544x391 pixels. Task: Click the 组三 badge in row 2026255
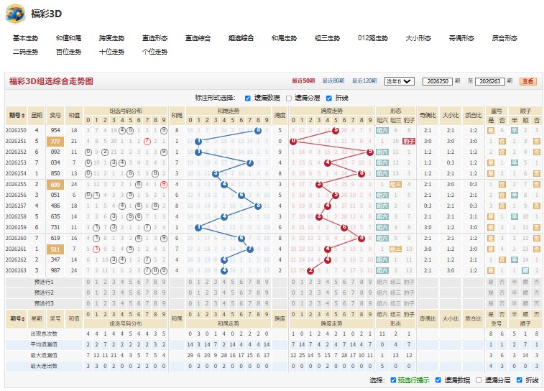coord(395,184)
